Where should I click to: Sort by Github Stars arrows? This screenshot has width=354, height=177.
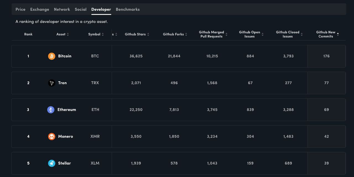(148, 34)
